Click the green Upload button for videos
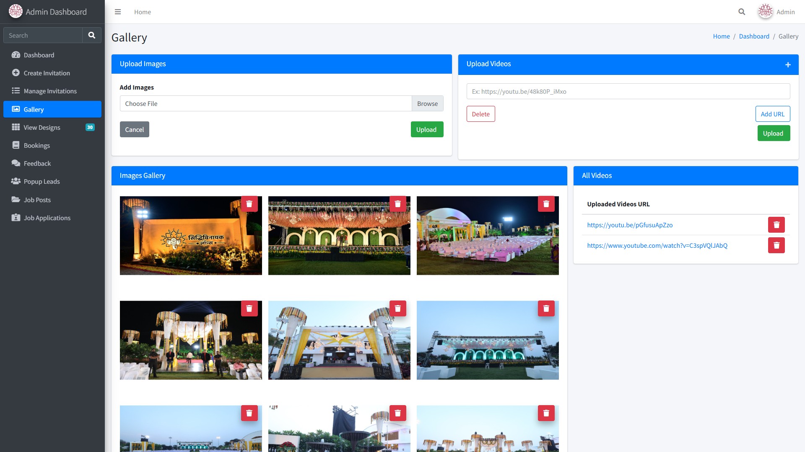 click(773, 133)
